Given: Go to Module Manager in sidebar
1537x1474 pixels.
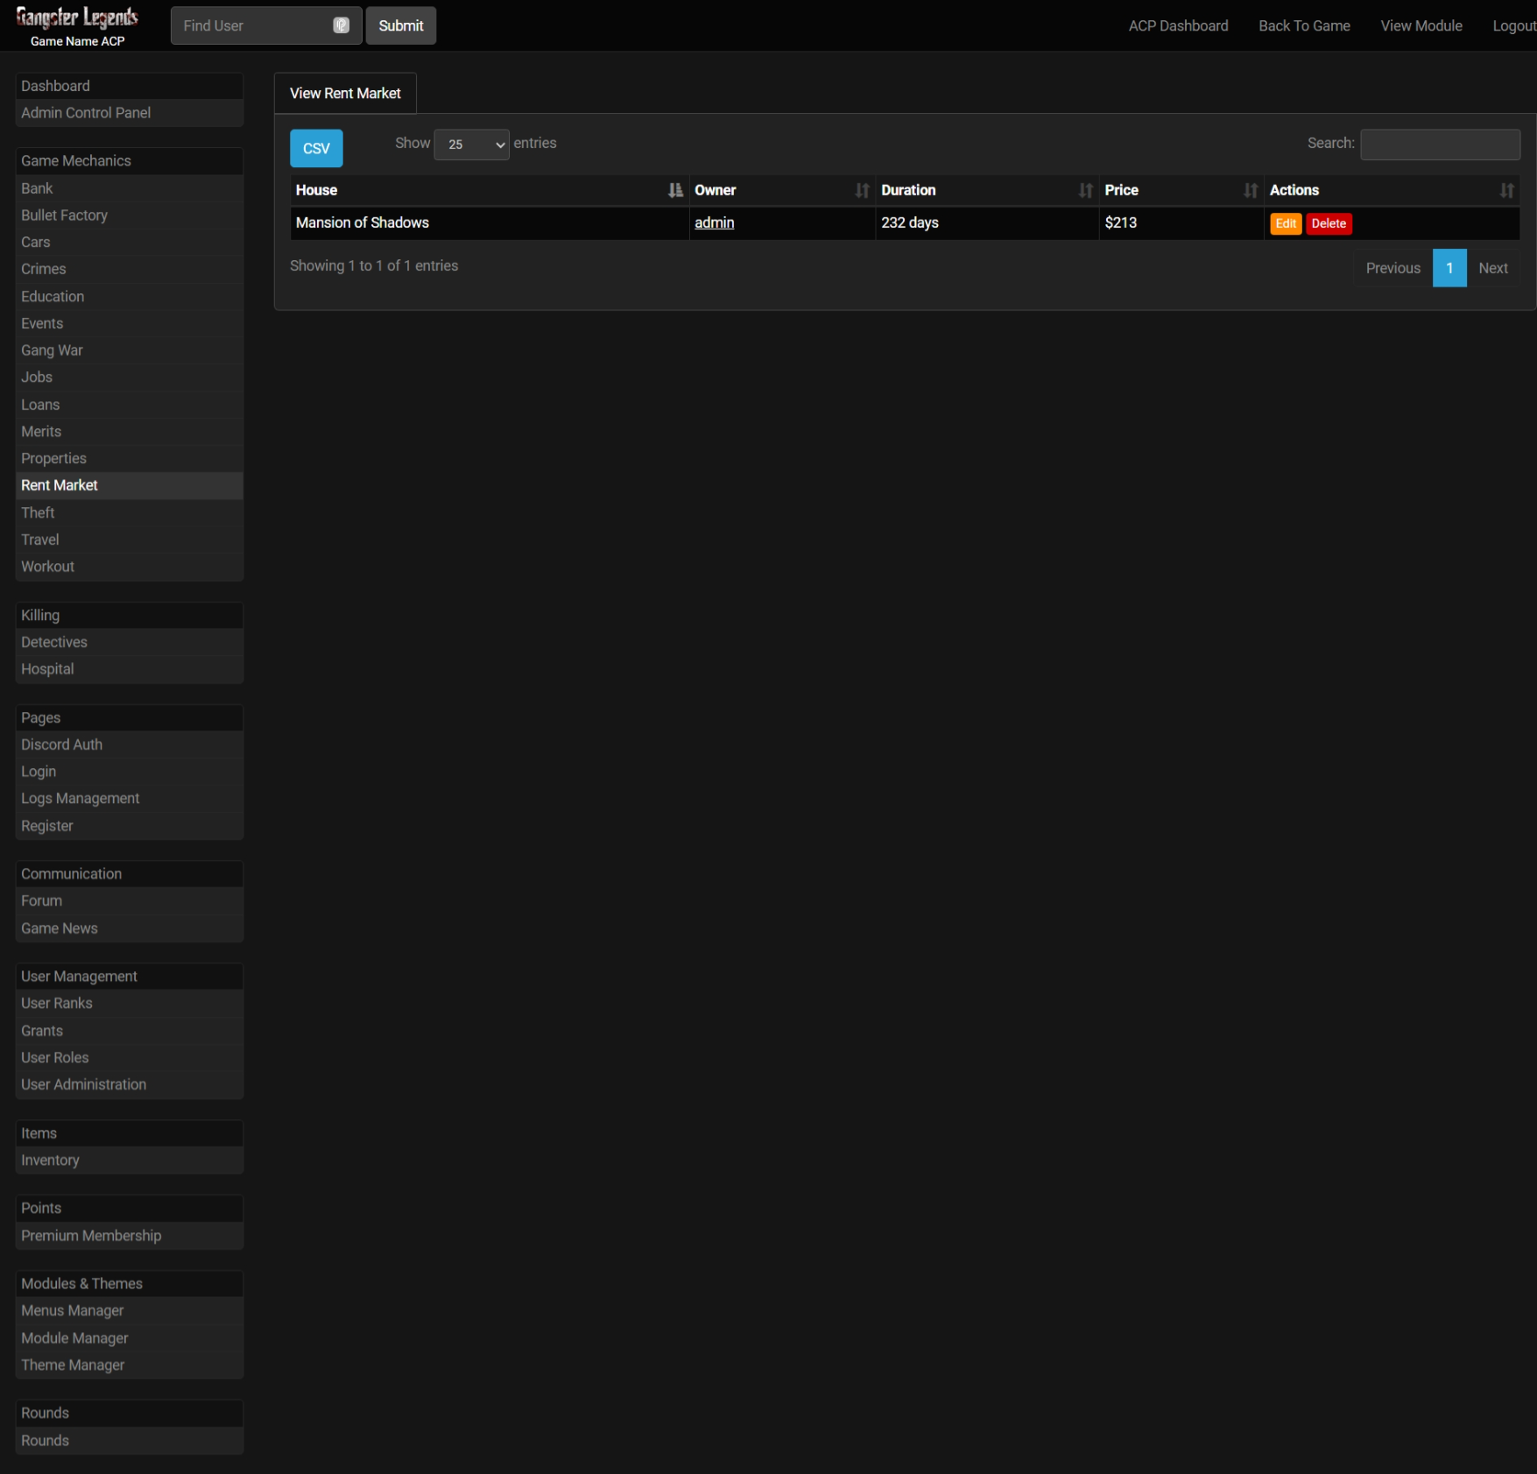Looking at the screenshot, I should click(74, 1337).
